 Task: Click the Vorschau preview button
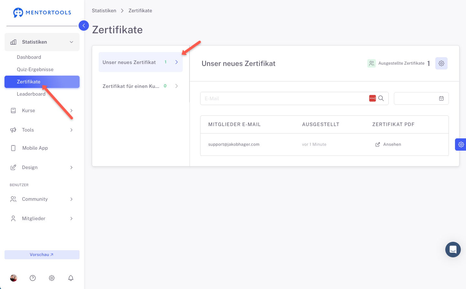tap(42, 255)
